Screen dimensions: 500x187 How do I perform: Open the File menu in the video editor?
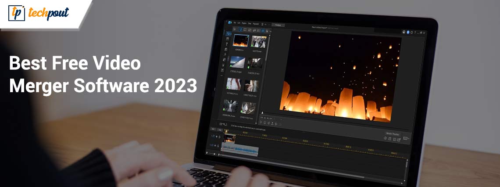pos(235,23)
